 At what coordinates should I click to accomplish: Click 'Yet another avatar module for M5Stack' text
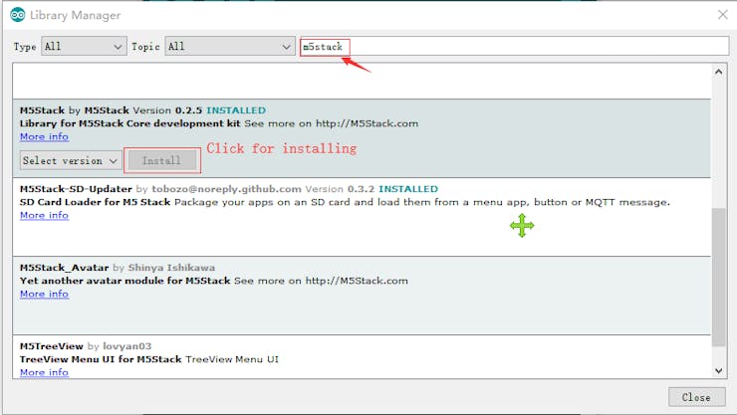[x=125, y=281]
